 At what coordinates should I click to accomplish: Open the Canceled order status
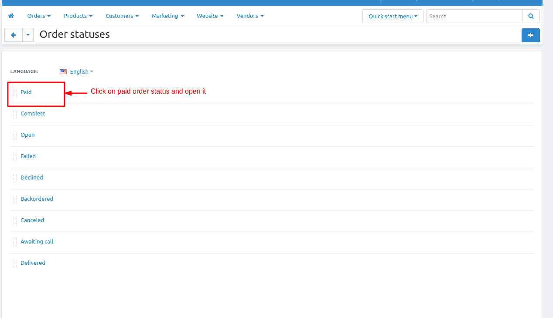[32, 220]
